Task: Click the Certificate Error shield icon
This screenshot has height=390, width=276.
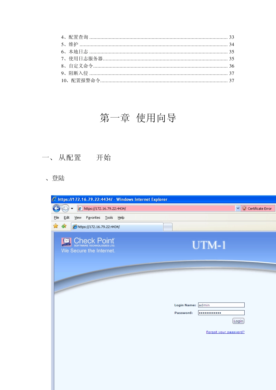Action: click(x=244, y=208)
